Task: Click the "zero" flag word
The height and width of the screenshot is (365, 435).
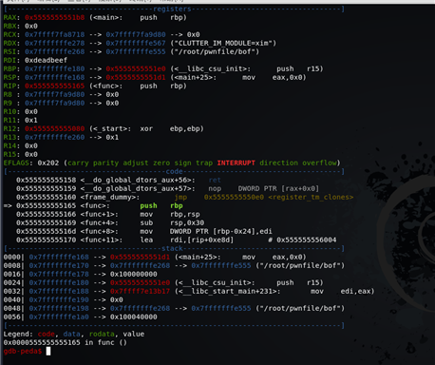Action: pyautogui.click(x=161, y=163)
